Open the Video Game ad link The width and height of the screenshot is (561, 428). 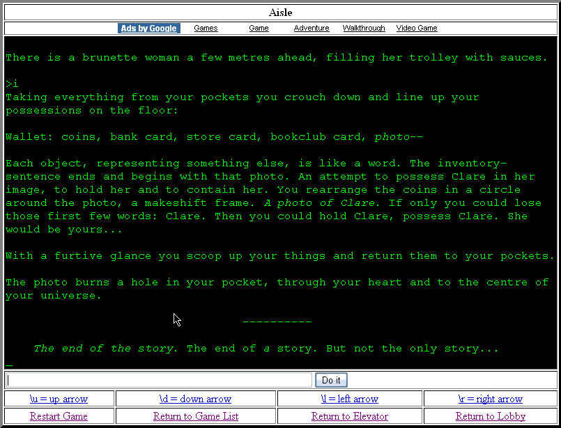tap(417, 29)
